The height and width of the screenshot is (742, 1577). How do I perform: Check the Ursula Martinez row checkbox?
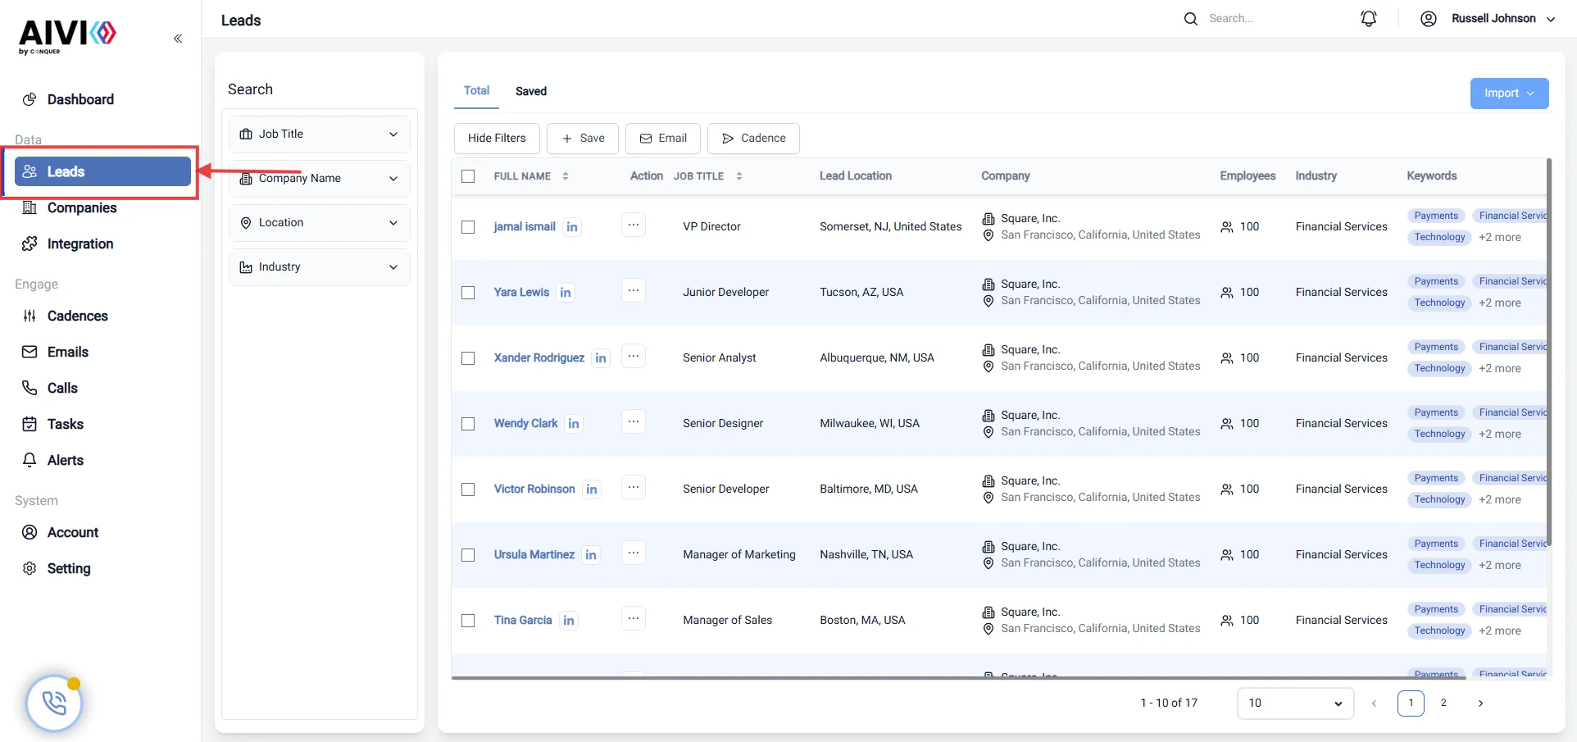(468, 555)
